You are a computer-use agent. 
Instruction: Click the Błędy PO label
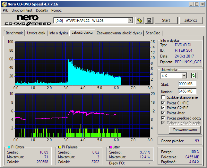pyautogui.click(x=117, y=163)
